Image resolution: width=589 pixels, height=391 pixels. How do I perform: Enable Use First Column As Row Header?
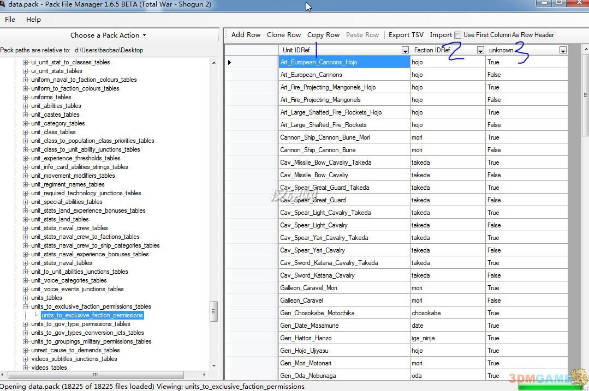pos(457,35)
